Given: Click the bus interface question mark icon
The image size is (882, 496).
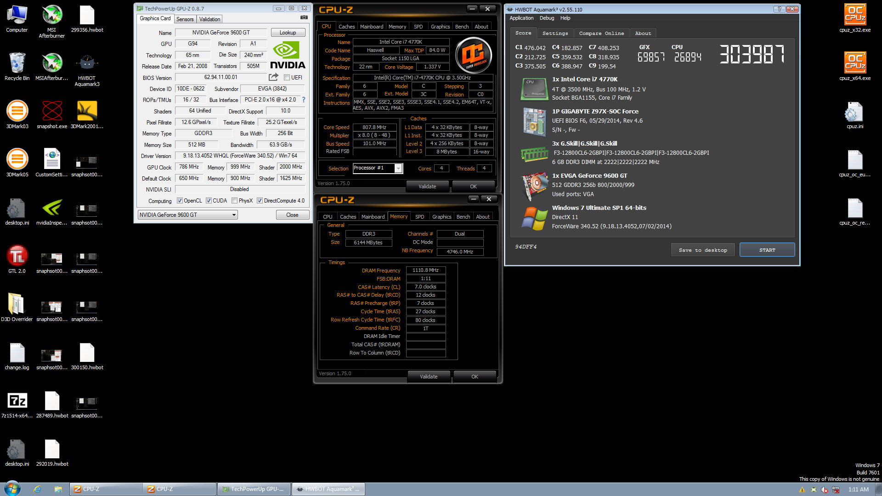Looking at the screenshot, I should coord(303,100).
